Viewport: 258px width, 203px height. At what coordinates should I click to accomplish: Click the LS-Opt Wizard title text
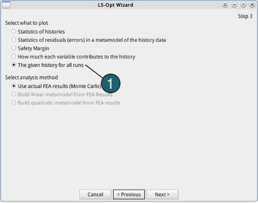(116, 5)
